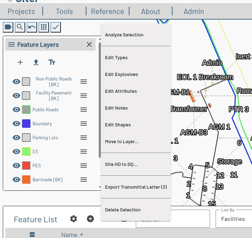Image resolution: width=252 pixels, height=238 pixels.
Task: Add a new feature layer with plus icon
Action: 20,62
